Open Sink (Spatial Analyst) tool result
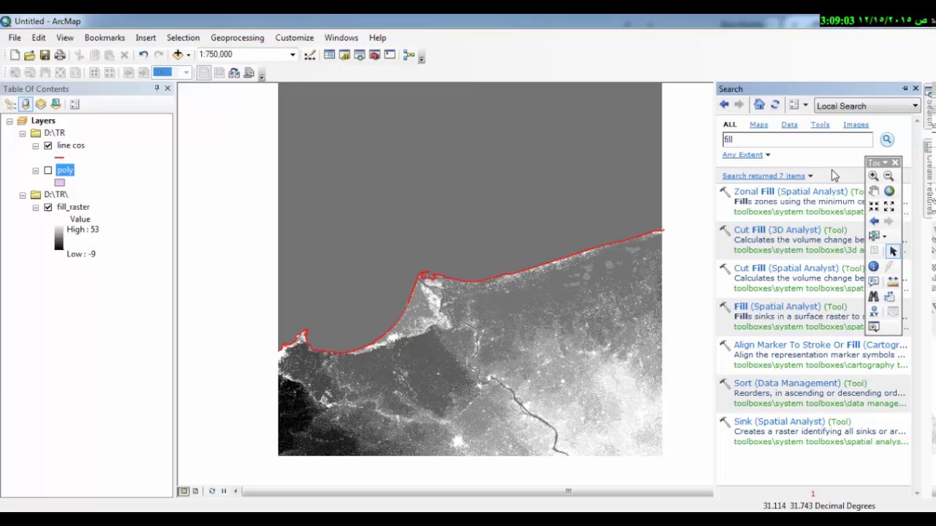 (x=779, y=422)
